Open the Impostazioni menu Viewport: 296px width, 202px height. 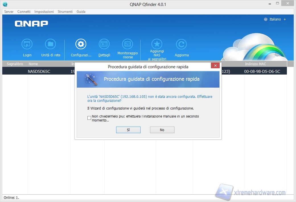[44, 12]
